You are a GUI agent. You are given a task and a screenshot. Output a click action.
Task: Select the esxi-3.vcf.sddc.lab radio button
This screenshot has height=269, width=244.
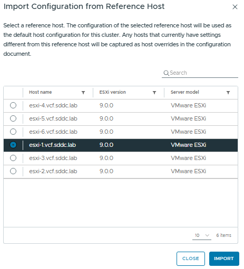coord(13,158)
